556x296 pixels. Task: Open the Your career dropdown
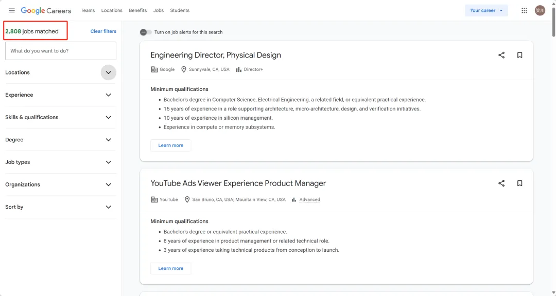pos(486,11)
